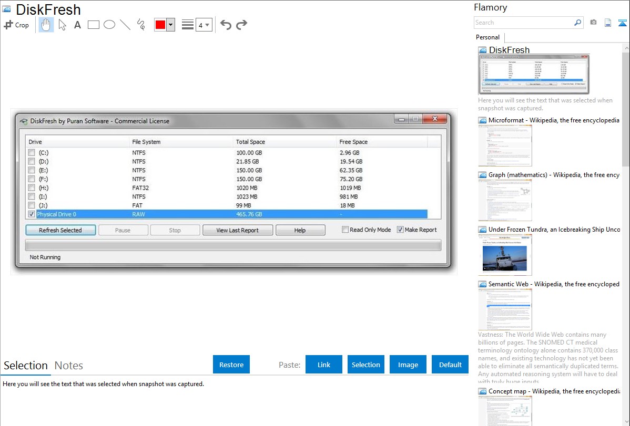Check the (J:) drive checkbox
The image size is (630, 426).
tap(32, 205)
